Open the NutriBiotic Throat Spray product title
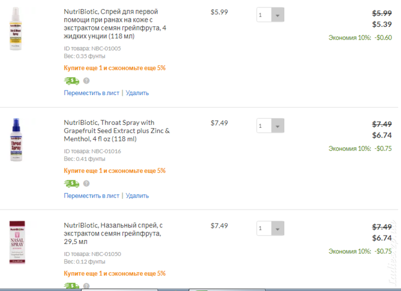 click(117, 131)
